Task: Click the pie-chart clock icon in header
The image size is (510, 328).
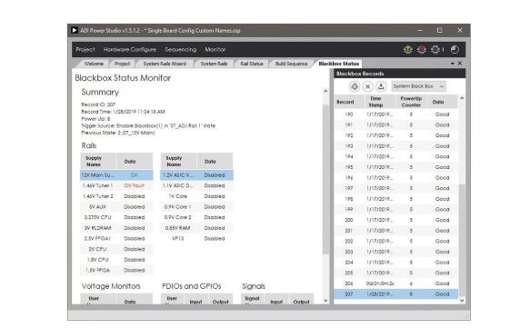Action: tap(455, 50)
